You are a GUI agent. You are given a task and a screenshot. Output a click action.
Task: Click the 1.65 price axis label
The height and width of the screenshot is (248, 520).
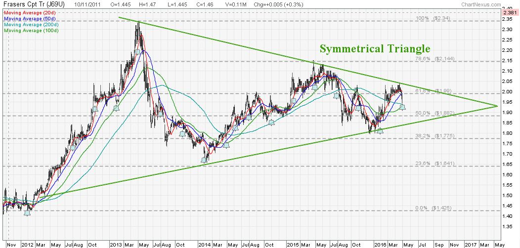point(509,165)
